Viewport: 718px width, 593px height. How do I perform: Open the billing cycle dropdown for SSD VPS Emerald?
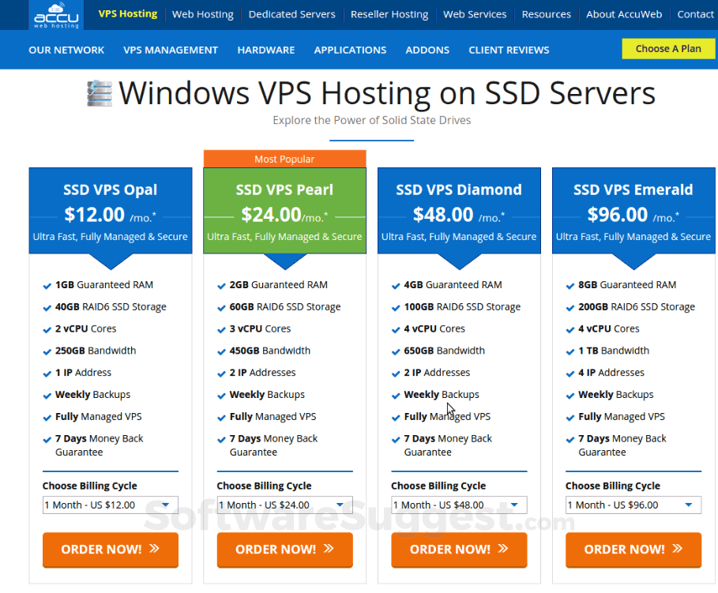[x=633, y=505]
